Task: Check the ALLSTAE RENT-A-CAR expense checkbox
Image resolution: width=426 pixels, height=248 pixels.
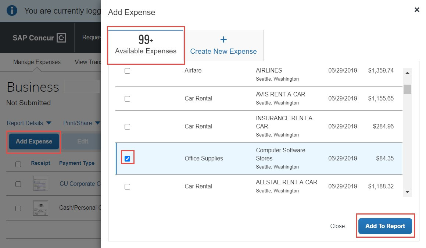Action: coord(127,187)
